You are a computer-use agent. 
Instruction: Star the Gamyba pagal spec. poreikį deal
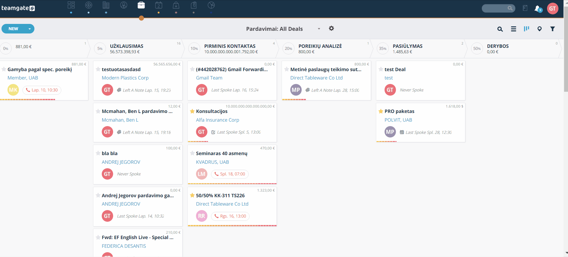pyautogui.click(x=4, y=69)
